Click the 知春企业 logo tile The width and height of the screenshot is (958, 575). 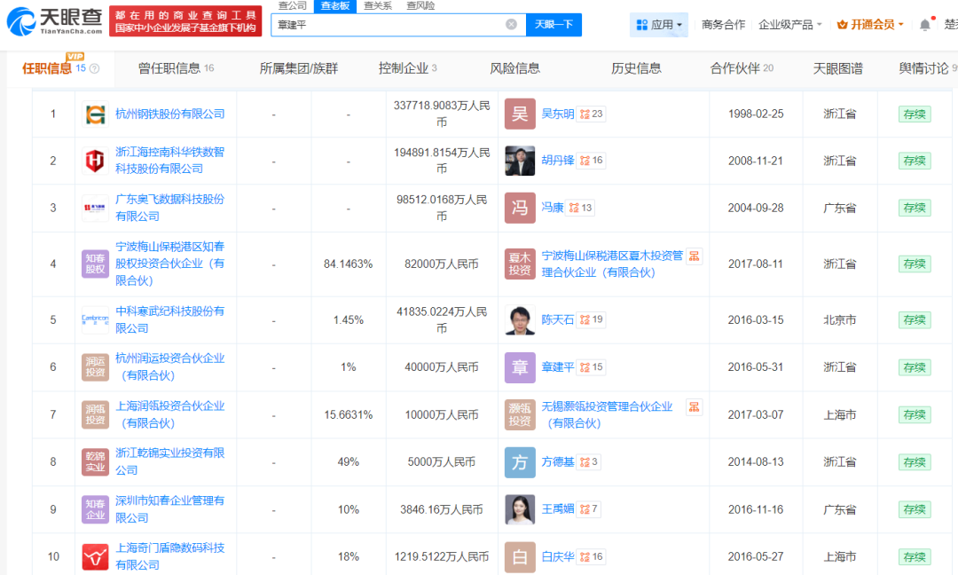tap(95, 509)
